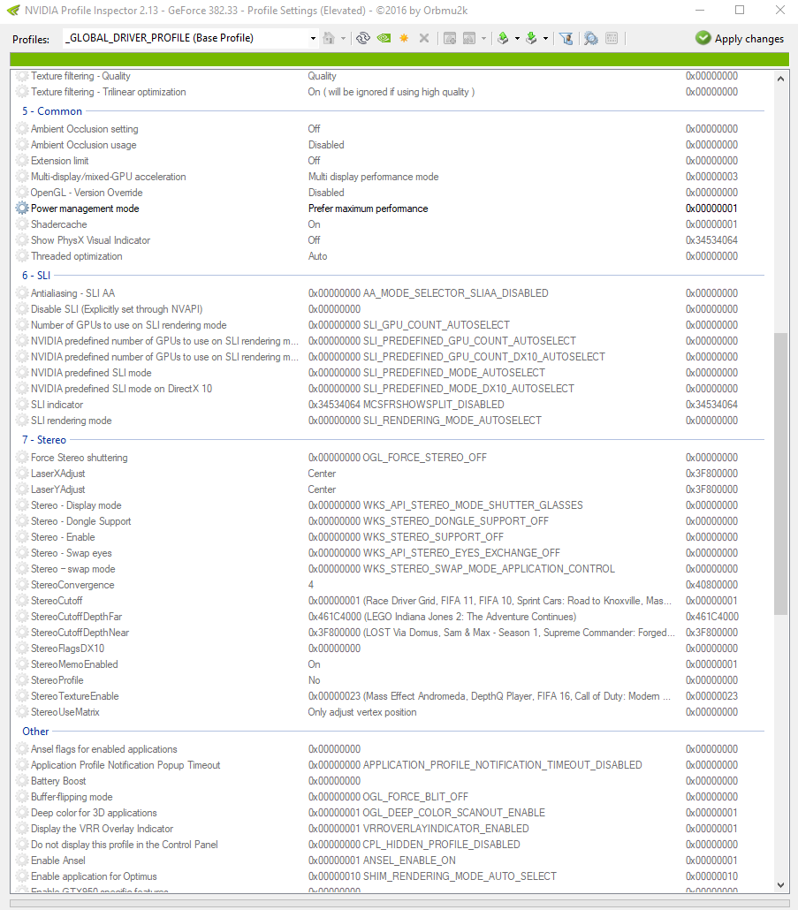
Task: Collapse the '5 - Common' group header
Action: pos(52,110)
